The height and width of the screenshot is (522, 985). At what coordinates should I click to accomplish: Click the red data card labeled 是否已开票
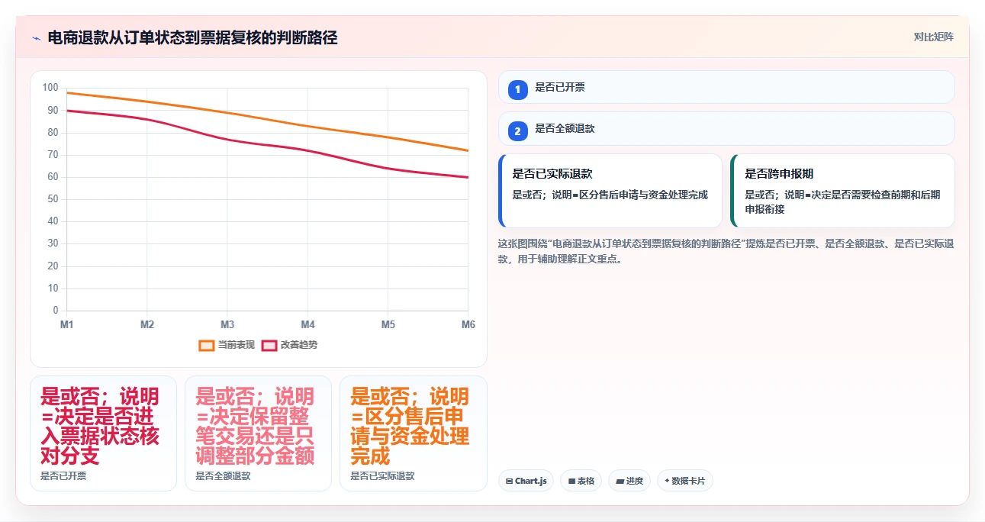pos(103,433)
